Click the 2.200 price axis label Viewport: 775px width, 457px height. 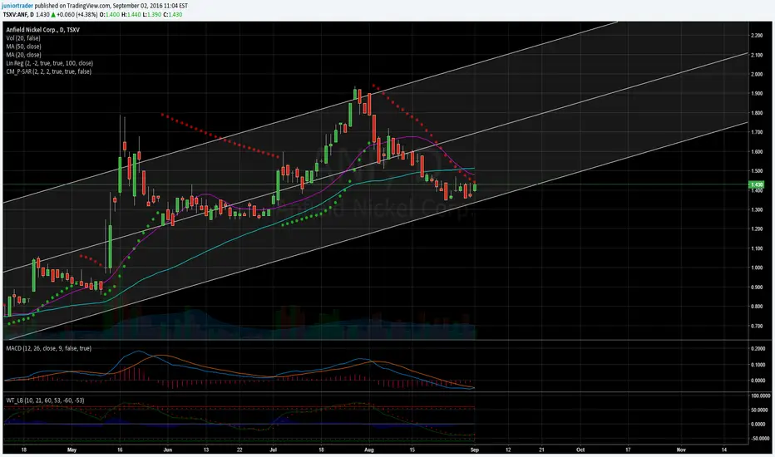pyautogui.click(x=757, y=36)
